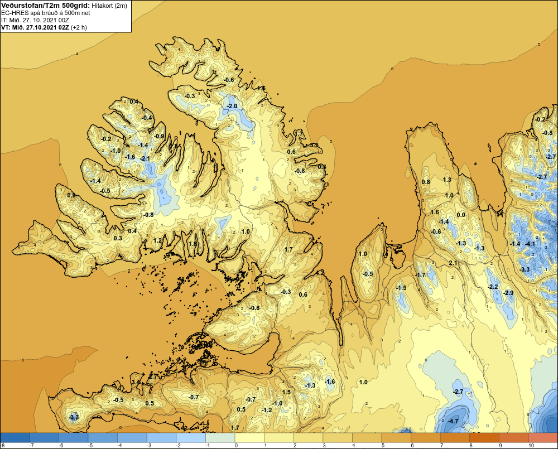Pick the legend color between 9 and 10

[513, 438]
